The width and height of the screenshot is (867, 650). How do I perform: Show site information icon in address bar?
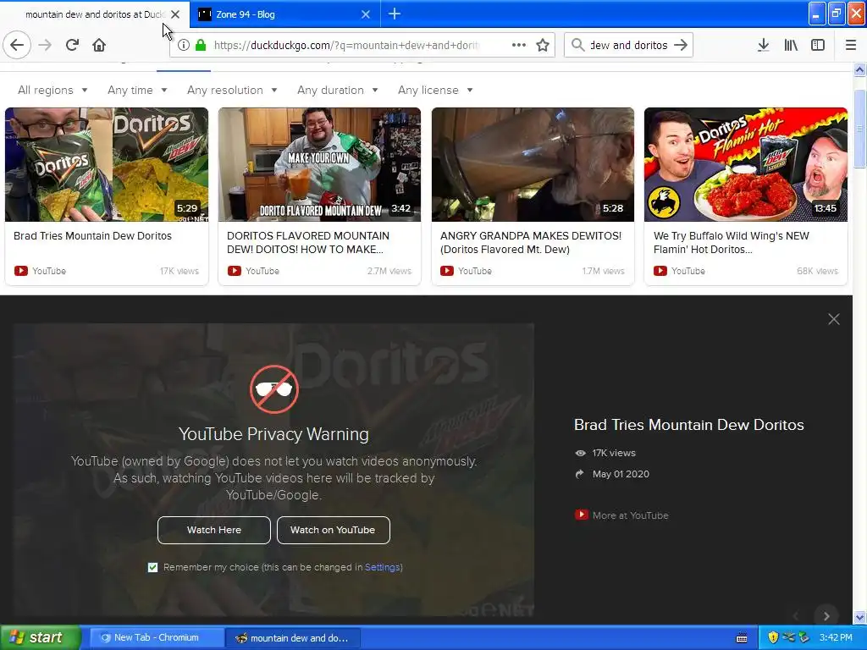point(184,45)
